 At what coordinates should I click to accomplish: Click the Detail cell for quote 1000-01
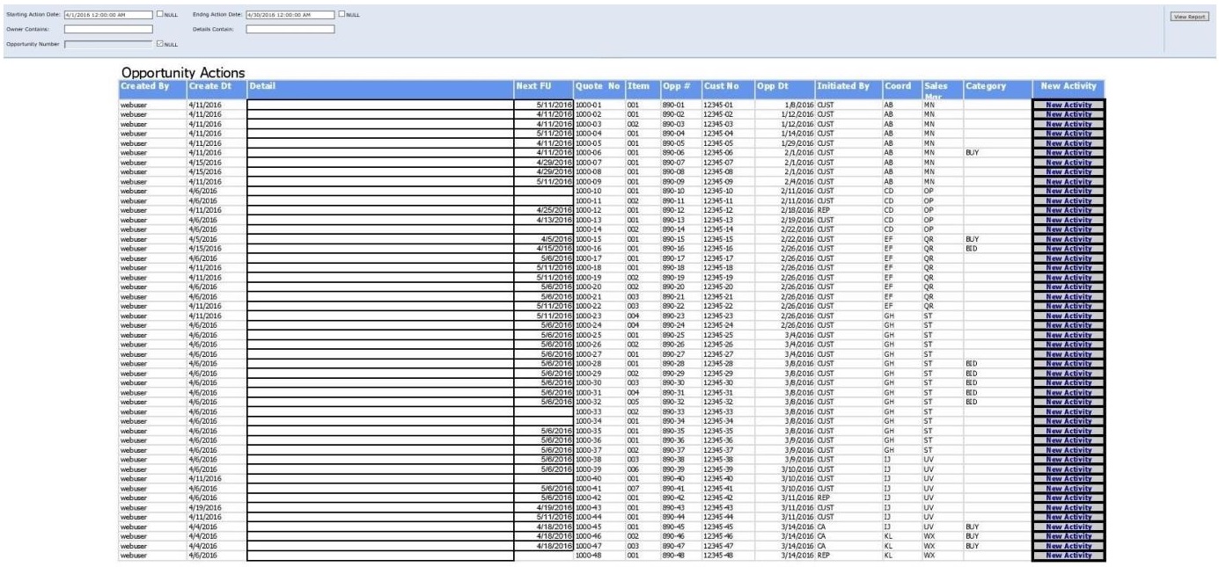(380, 104)
